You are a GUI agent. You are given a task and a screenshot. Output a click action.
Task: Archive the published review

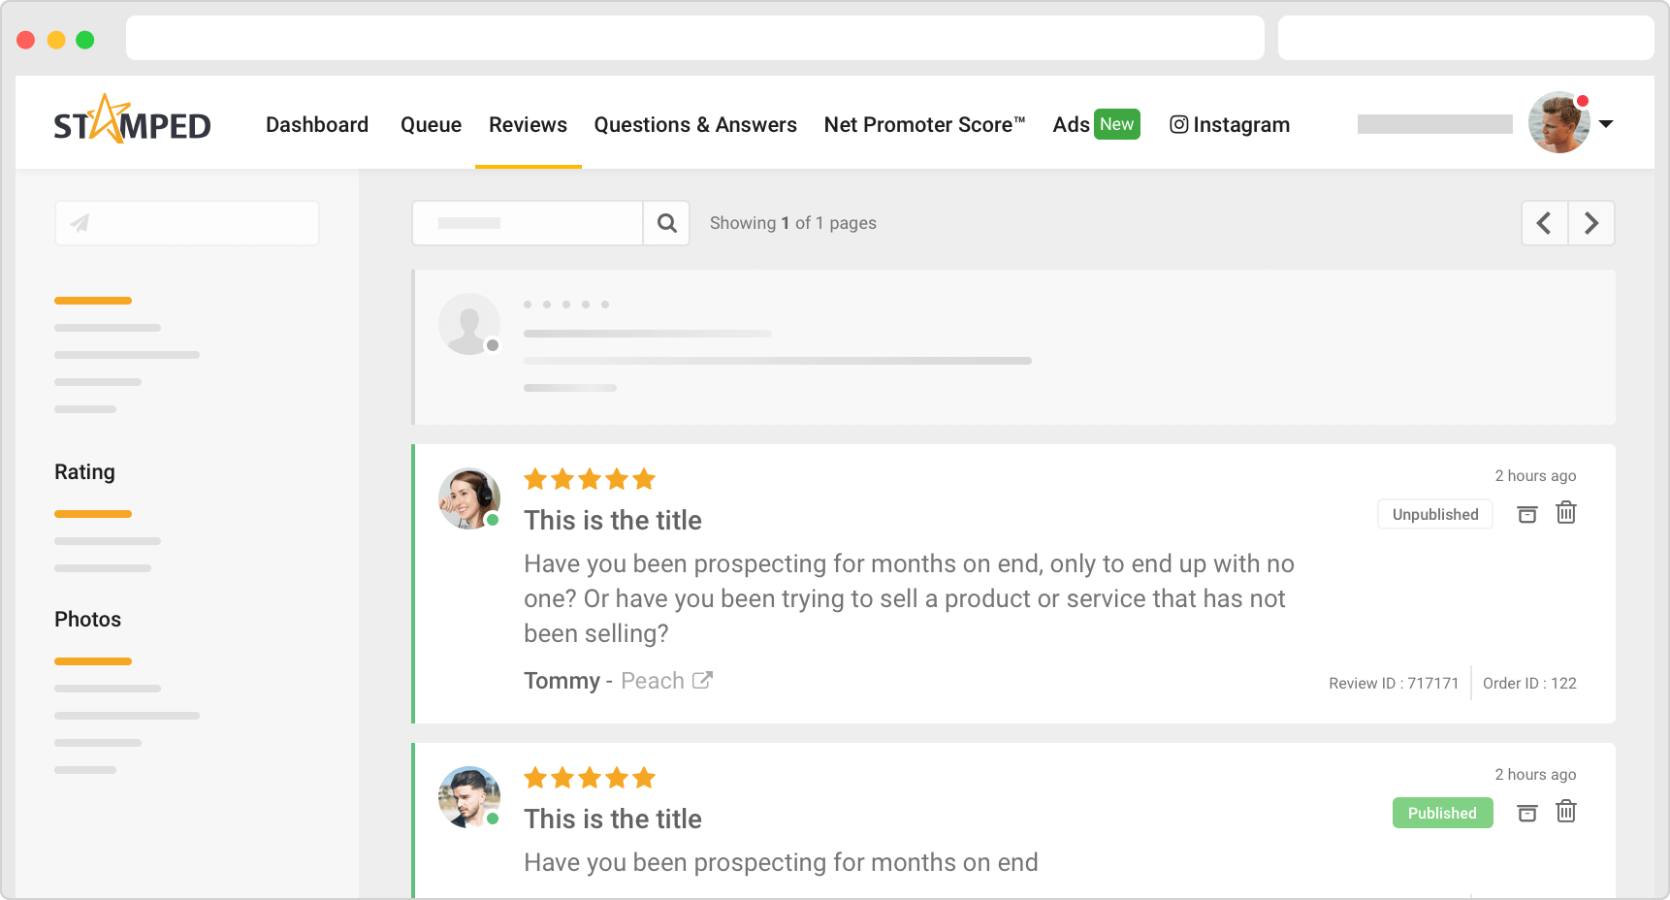point(1527,813)
